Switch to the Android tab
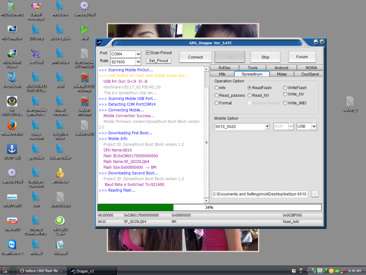Viewport: 366px width, 275px height. click(x=281, y=68)
